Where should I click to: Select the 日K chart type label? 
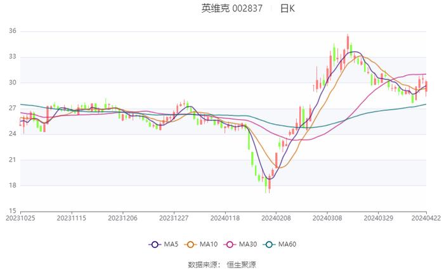288,8
